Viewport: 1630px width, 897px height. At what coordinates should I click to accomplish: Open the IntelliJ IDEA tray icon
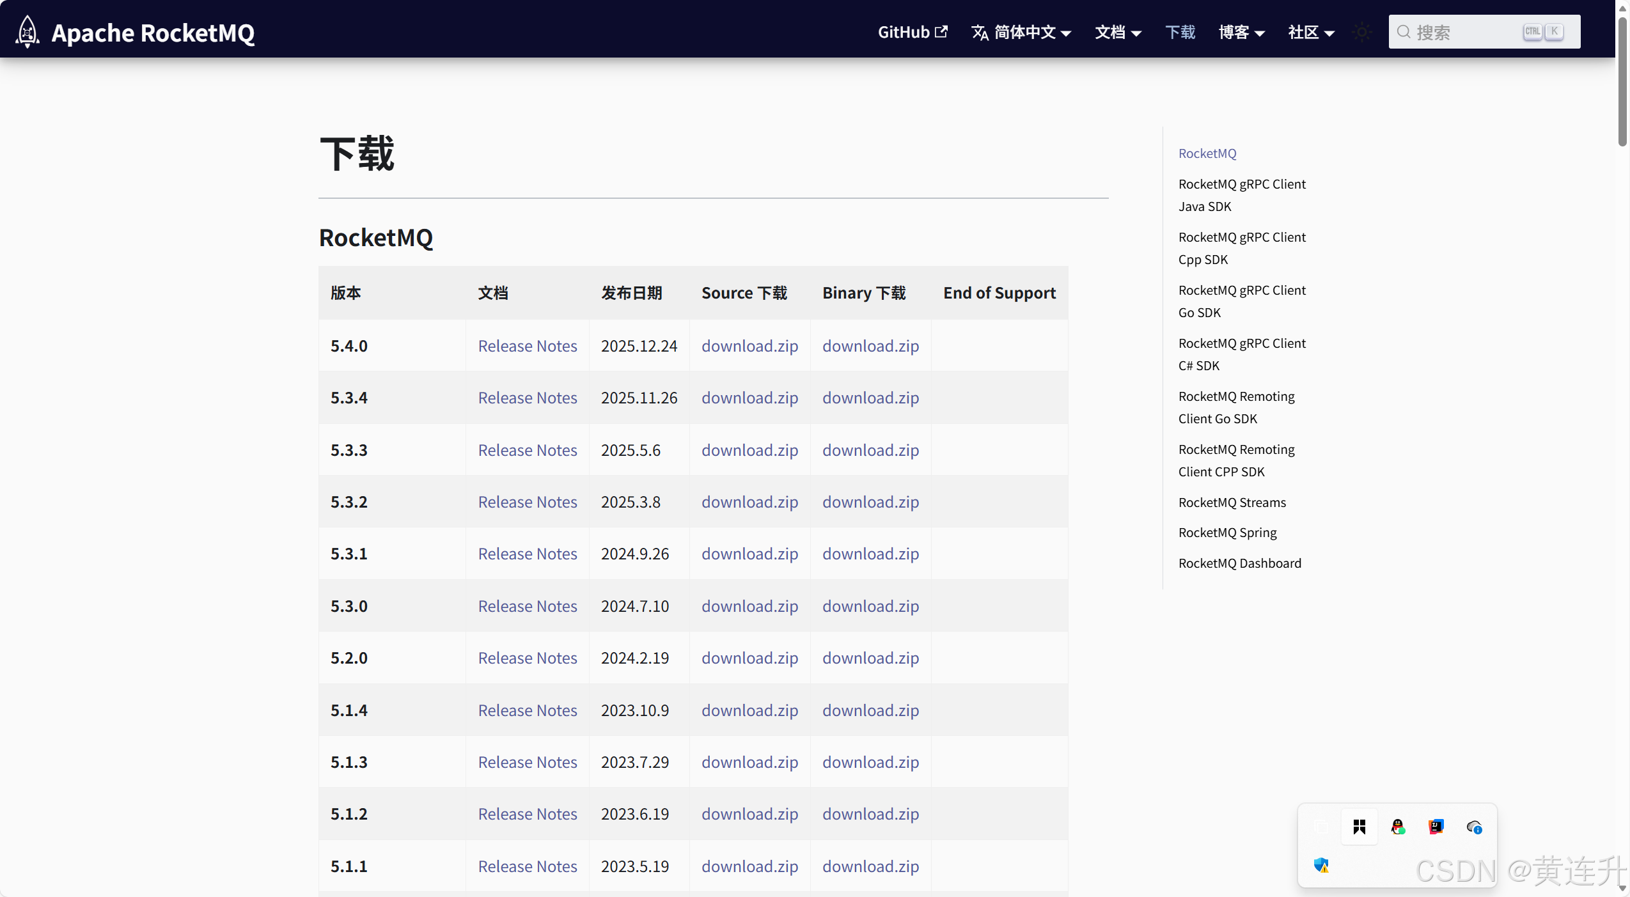click(1436, 827)
